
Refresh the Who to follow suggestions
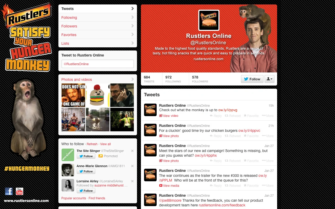click(92, 144)
